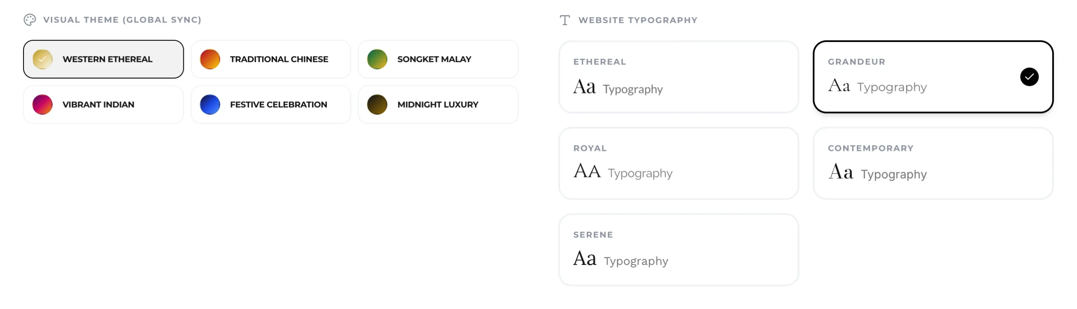Click the typography T icon
The image size is (1077, 309).
(565, 20)
